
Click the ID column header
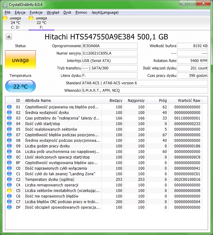(x=18, y=101)
